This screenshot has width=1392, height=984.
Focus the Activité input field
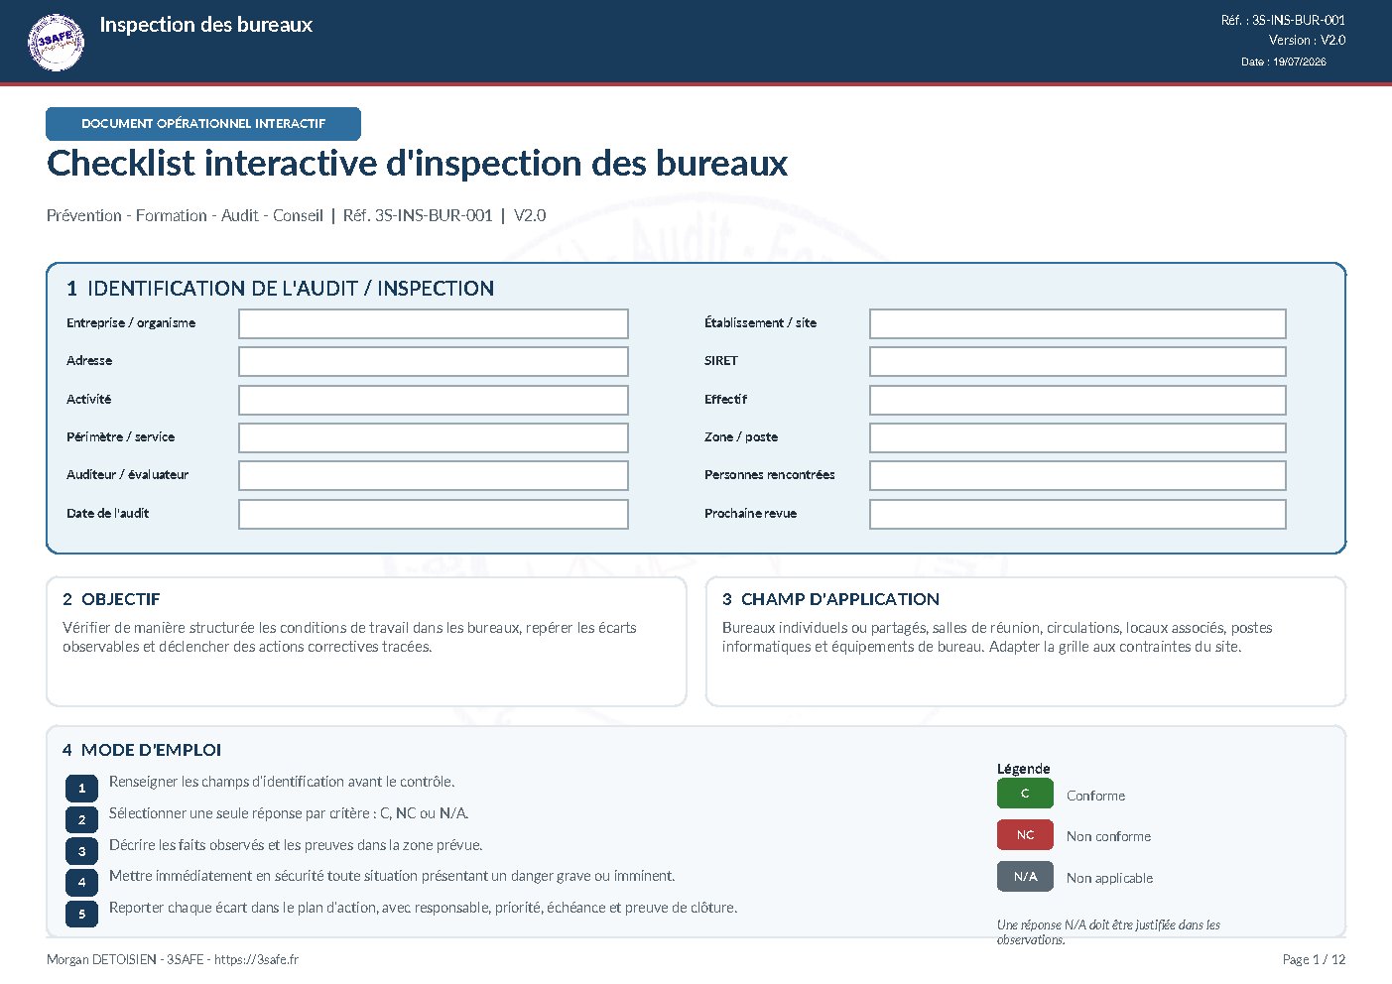tap(434, 400)
